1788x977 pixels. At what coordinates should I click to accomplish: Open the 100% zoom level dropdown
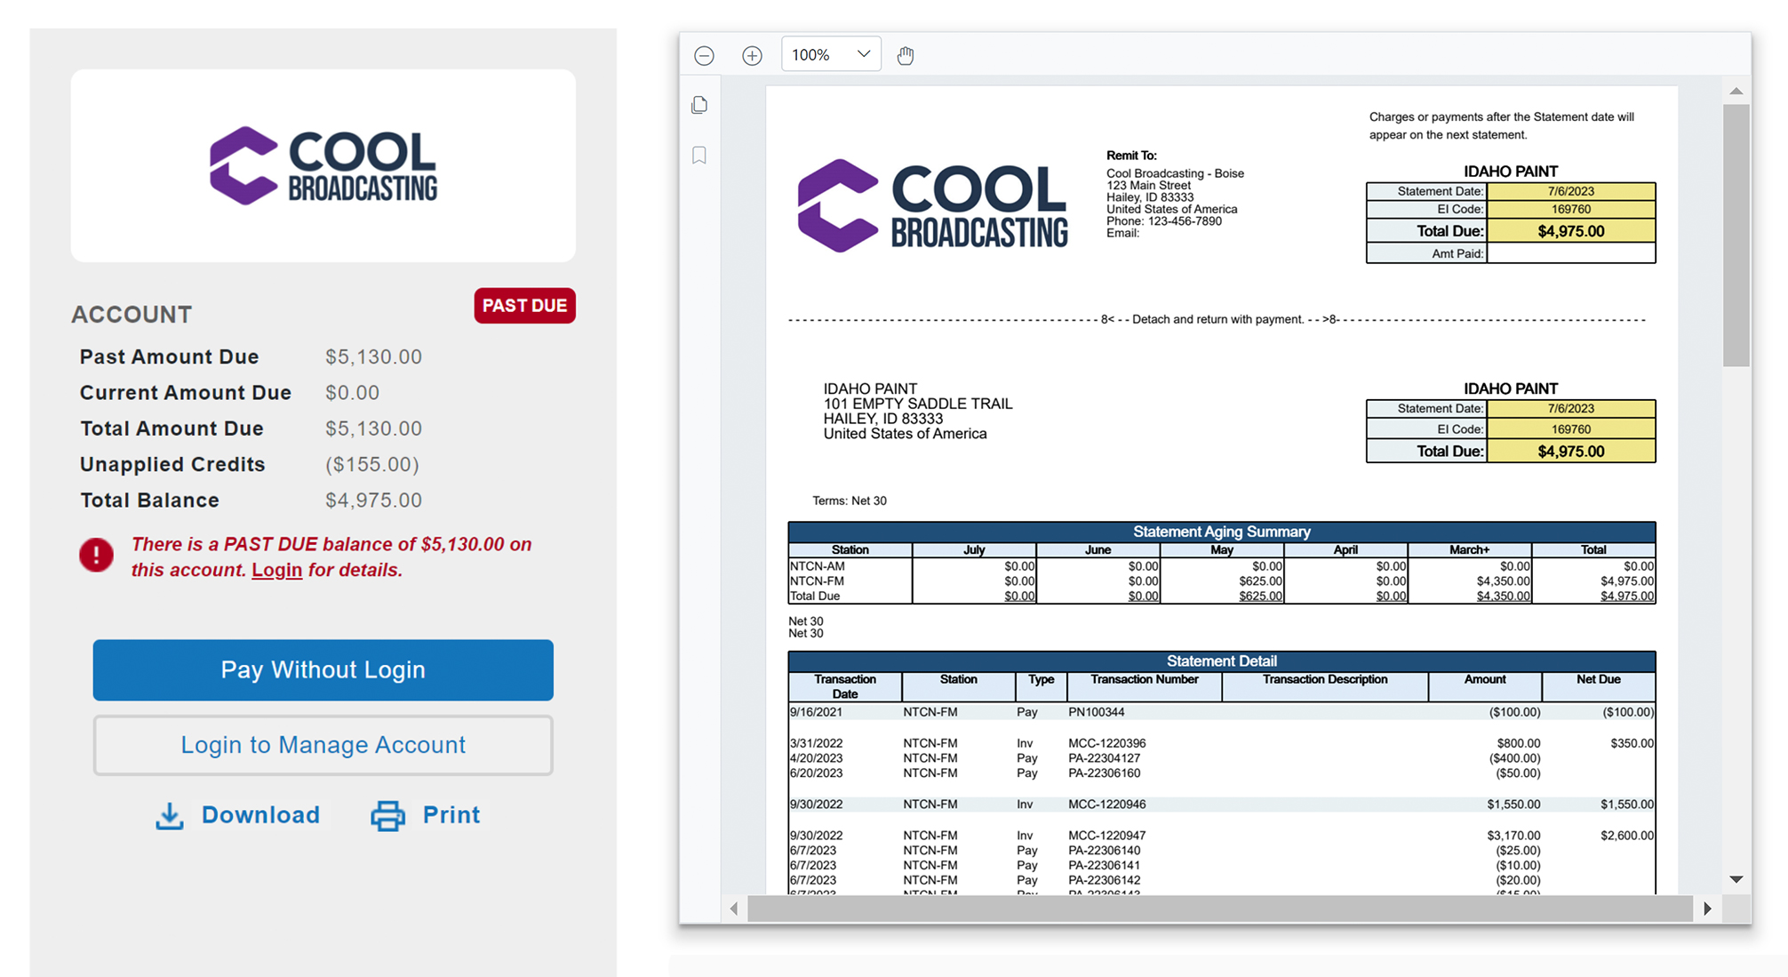[831, 54]
